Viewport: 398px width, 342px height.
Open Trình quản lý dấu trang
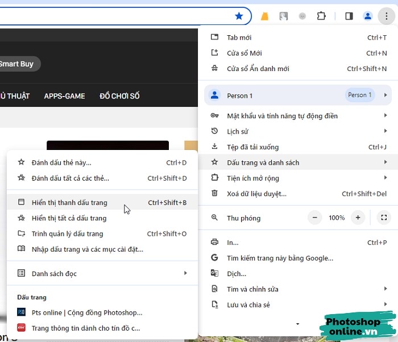coord(102,233)
